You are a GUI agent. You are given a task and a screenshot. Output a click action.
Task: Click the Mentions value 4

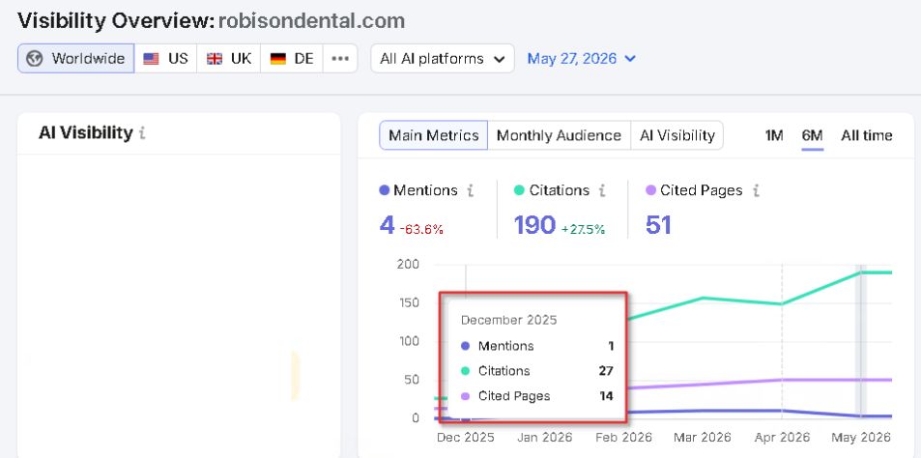coord(388,225)
